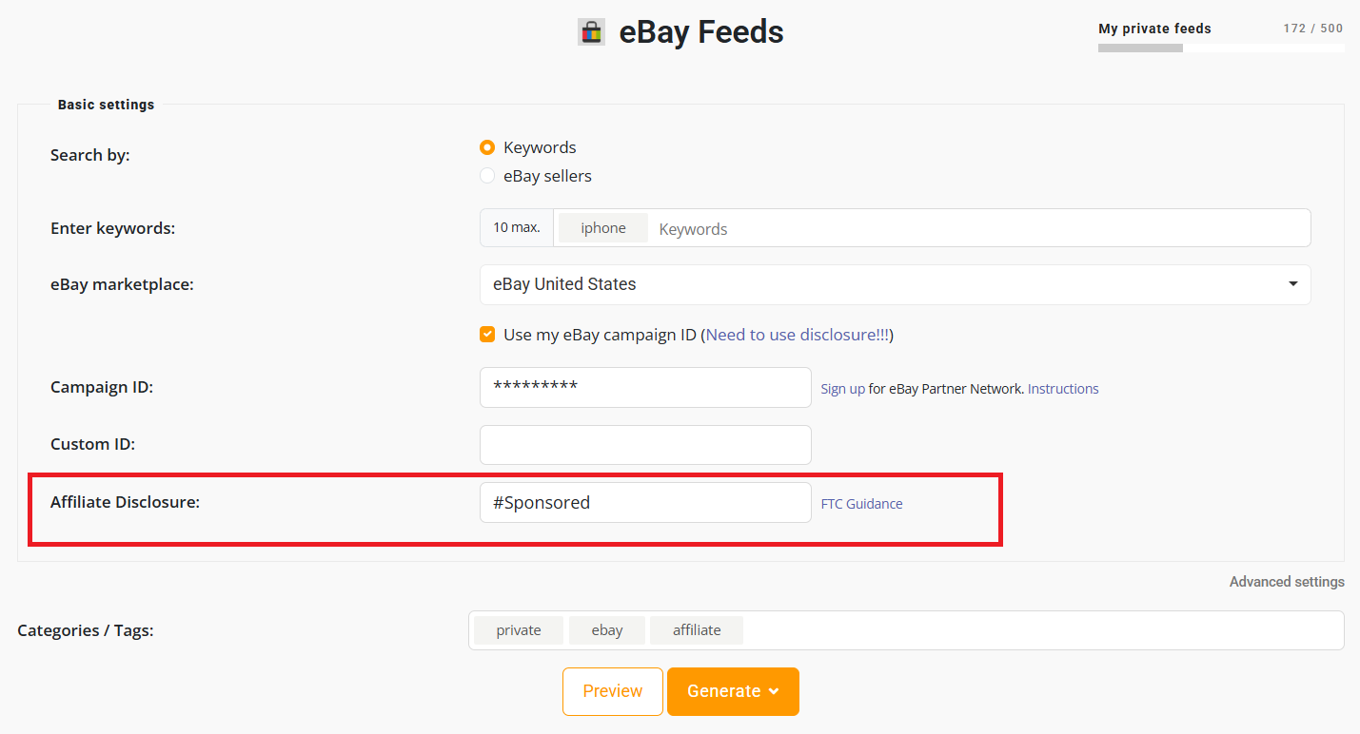Uncheck Use my eBay campaign ID

coord(487,335)
